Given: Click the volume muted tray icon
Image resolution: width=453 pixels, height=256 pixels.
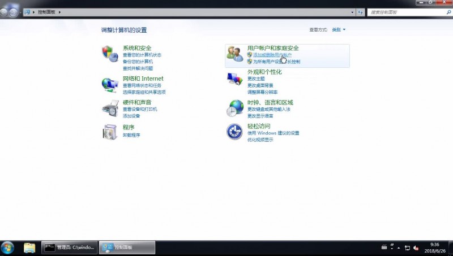Looking at the screenshot, I should [416, 248].
